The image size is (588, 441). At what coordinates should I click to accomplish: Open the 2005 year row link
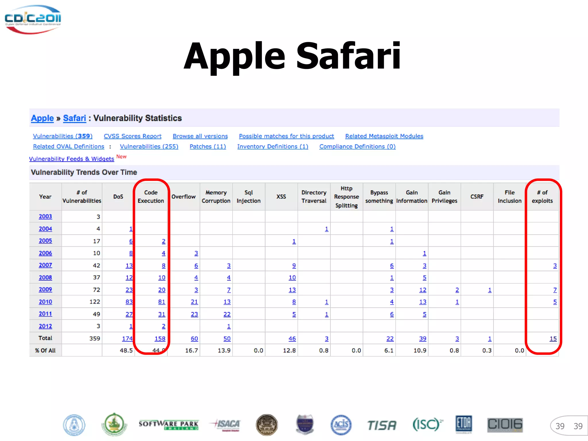click(x=45, y=241)
